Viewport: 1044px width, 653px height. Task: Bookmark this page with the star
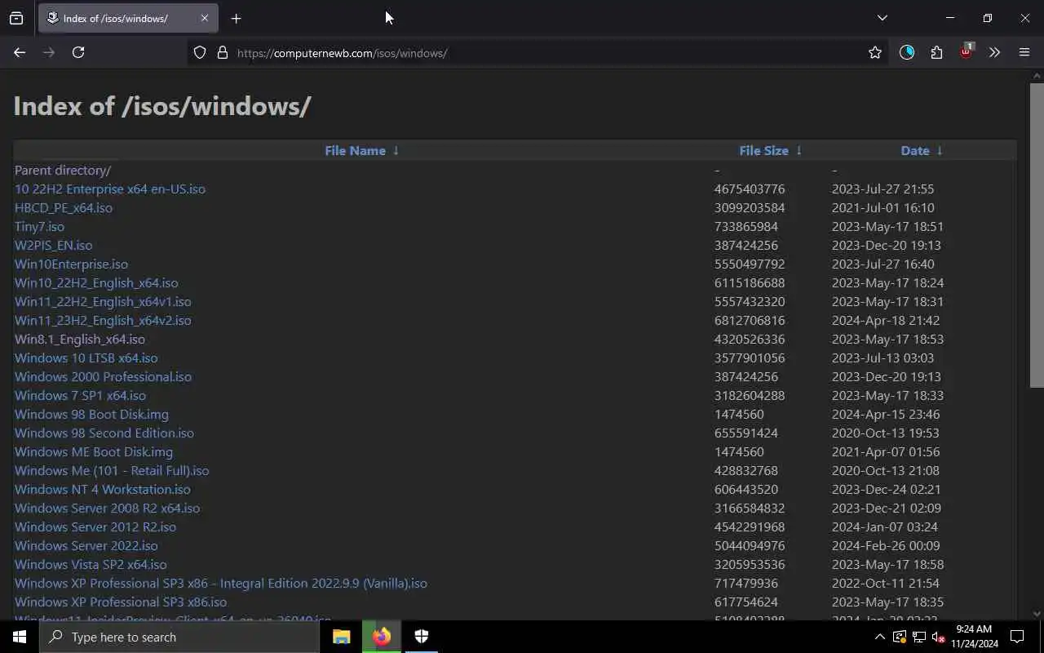(875, 52)
